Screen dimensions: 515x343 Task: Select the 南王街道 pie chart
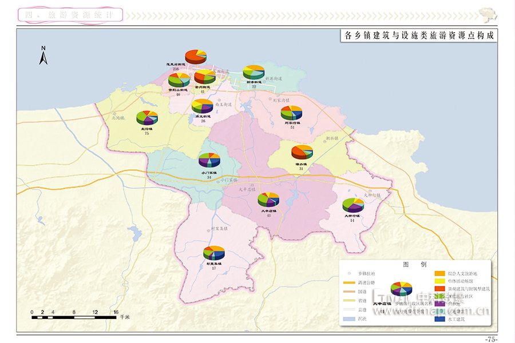[202, 106]
